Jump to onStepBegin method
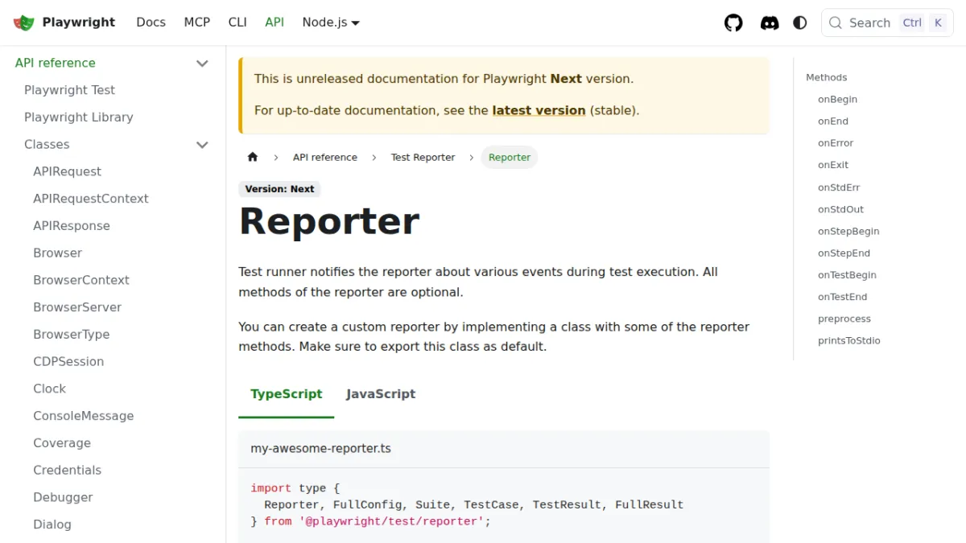 (x=848, y=232)
